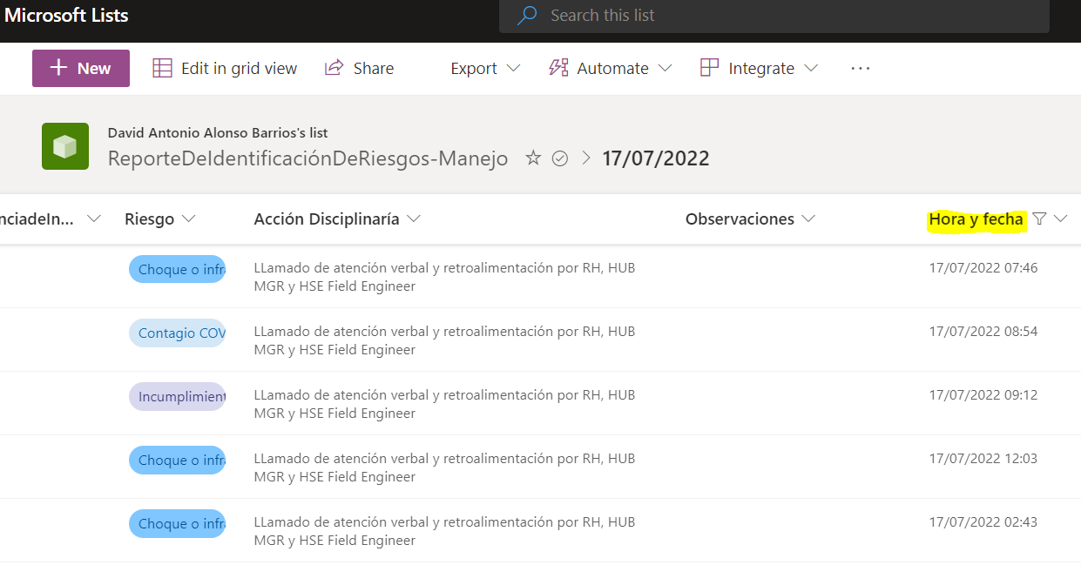Select the 17/07/2022 07:46 date cell
This screenshot has height=565, width=1081.
983,268
